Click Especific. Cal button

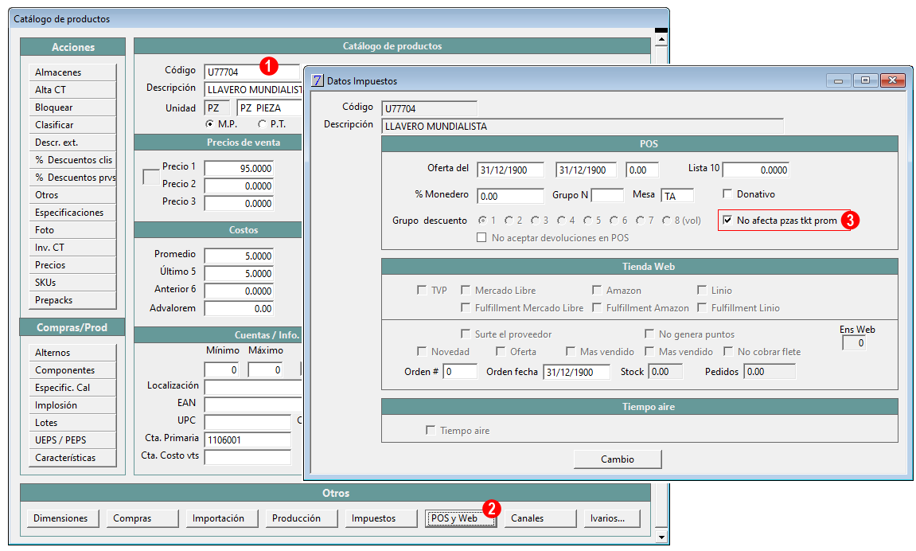tap(72, 388)
